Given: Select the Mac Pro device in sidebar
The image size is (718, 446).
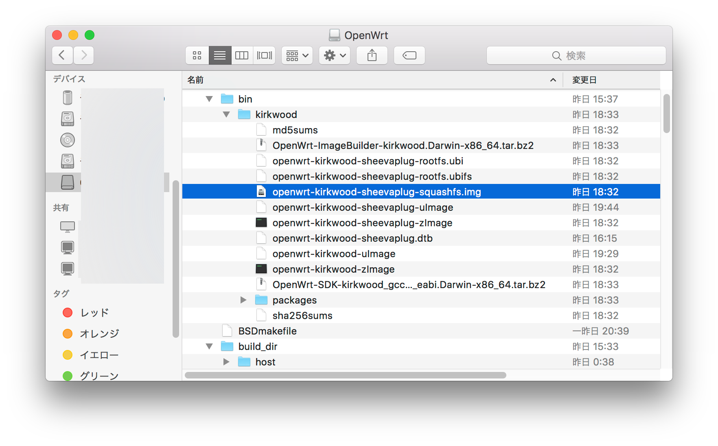Looking at the screenshot, I should point(68,98).
